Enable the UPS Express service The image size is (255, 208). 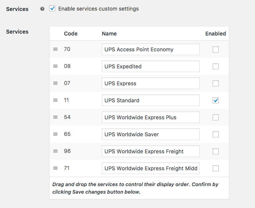216,83
